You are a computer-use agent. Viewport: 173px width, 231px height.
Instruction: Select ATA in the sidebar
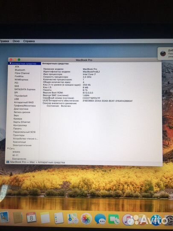(17, 67)
